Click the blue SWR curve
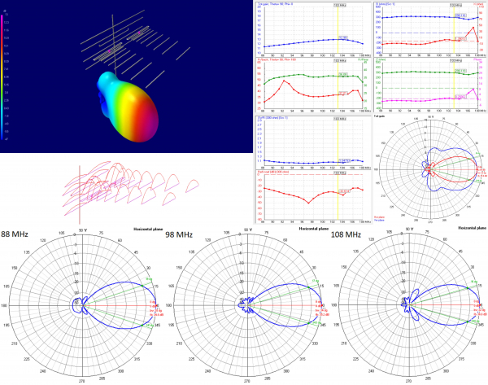The width and height of the screenshot is (488, 385). click(x=301, y=160)
